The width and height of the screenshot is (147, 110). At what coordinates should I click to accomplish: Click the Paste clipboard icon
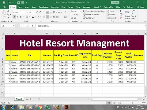4,13
